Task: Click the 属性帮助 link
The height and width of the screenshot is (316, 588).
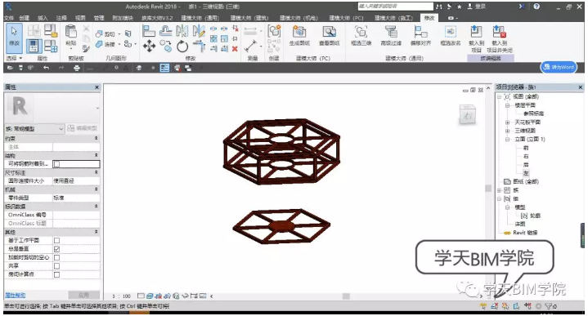Action: [x=15, y=295]
